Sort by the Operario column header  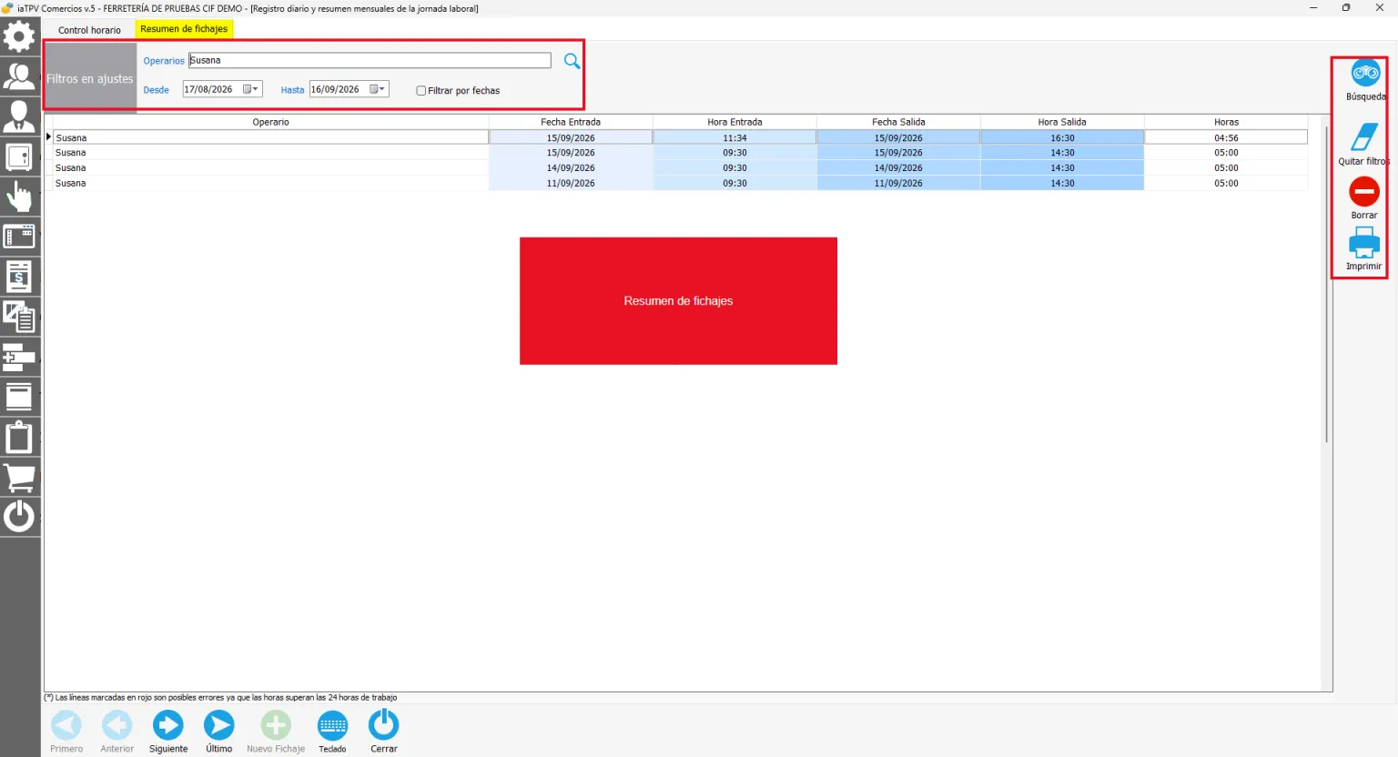tap(270, 122)
